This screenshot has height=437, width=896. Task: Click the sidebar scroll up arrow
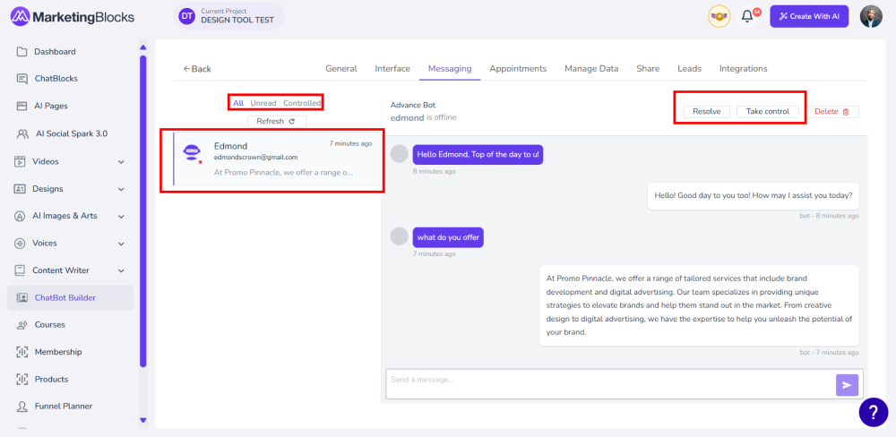(142, 47)
